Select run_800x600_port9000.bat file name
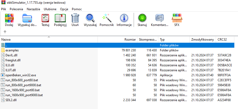The width and height of the screenshot is (238, 109). pyautogui.click(x=23, y=85)
